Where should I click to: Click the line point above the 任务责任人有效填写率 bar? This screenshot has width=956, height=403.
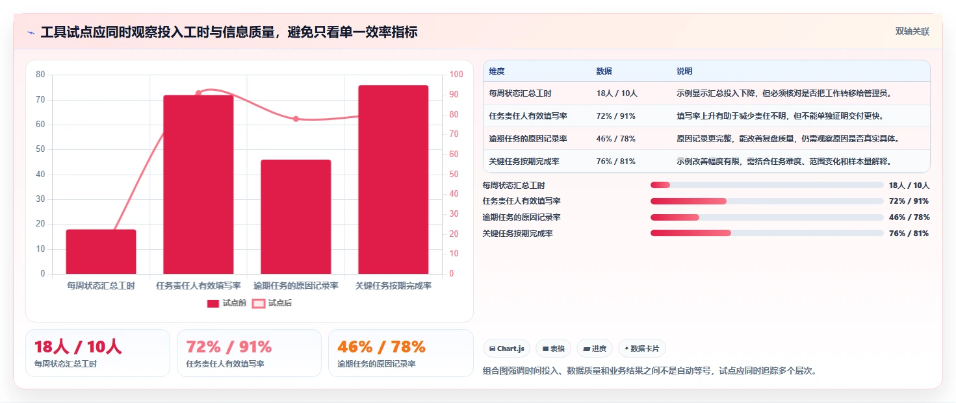[198, 93]
